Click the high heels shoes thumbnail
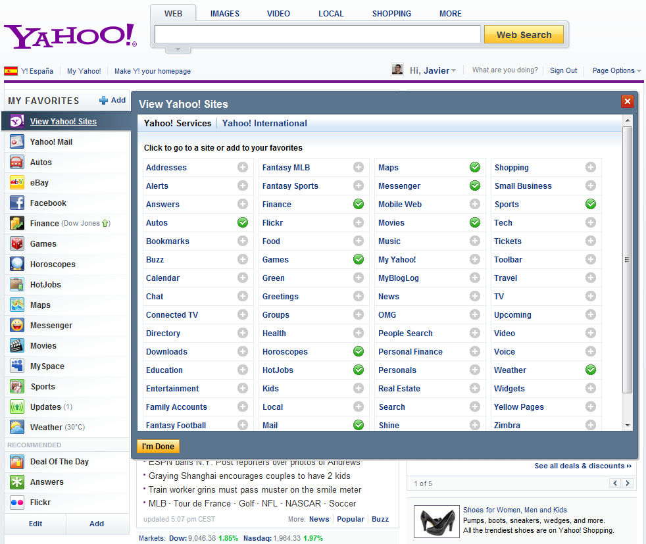This screenshot has height=544, width=646. point(436,522)
